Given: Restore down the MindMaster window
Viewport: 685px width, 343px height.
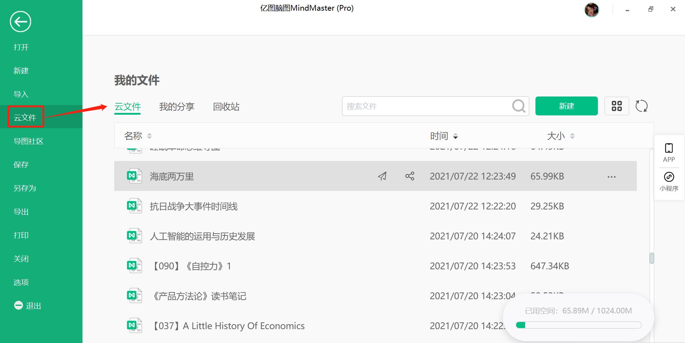Looking at the screenshot, I should coord(651,9).
